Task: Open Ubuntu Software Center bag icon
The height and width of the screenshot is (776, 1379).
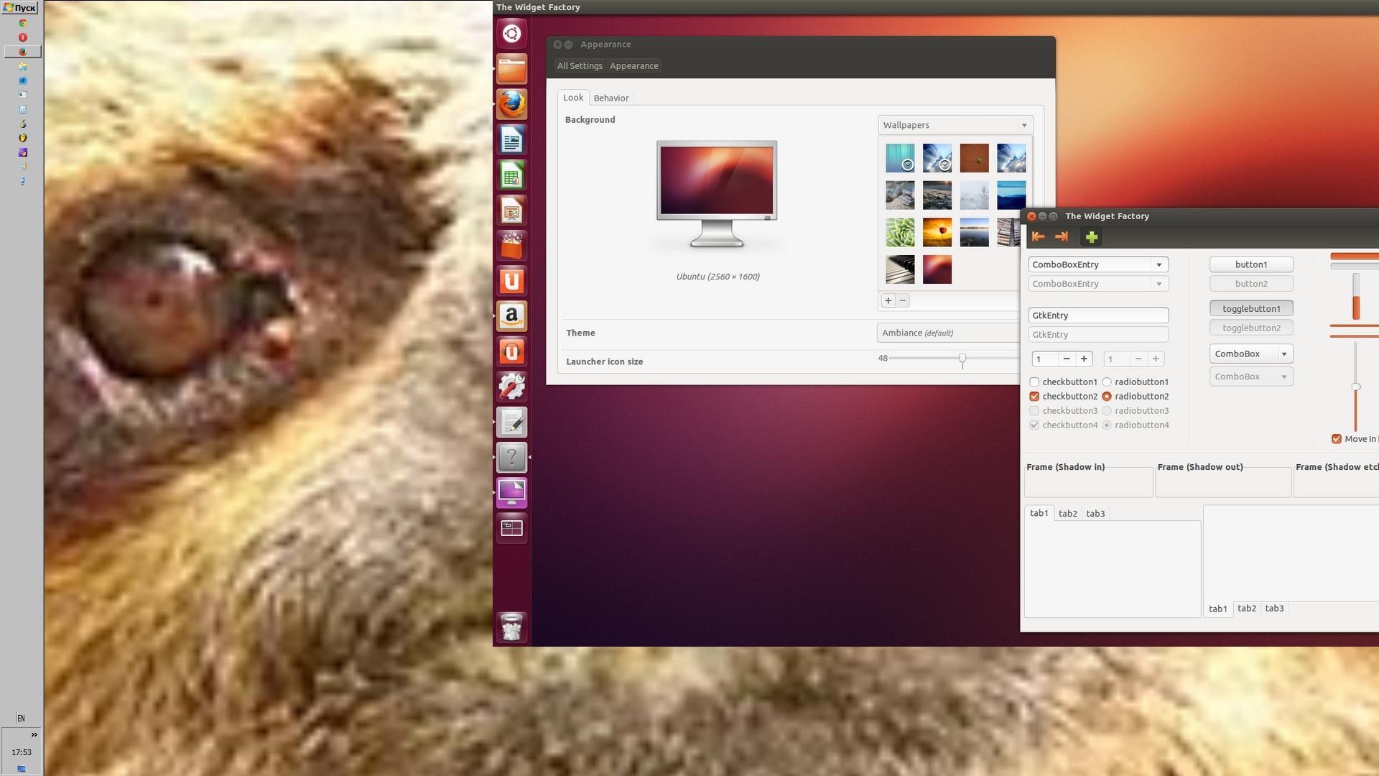Action: click(x=511, y=246)
